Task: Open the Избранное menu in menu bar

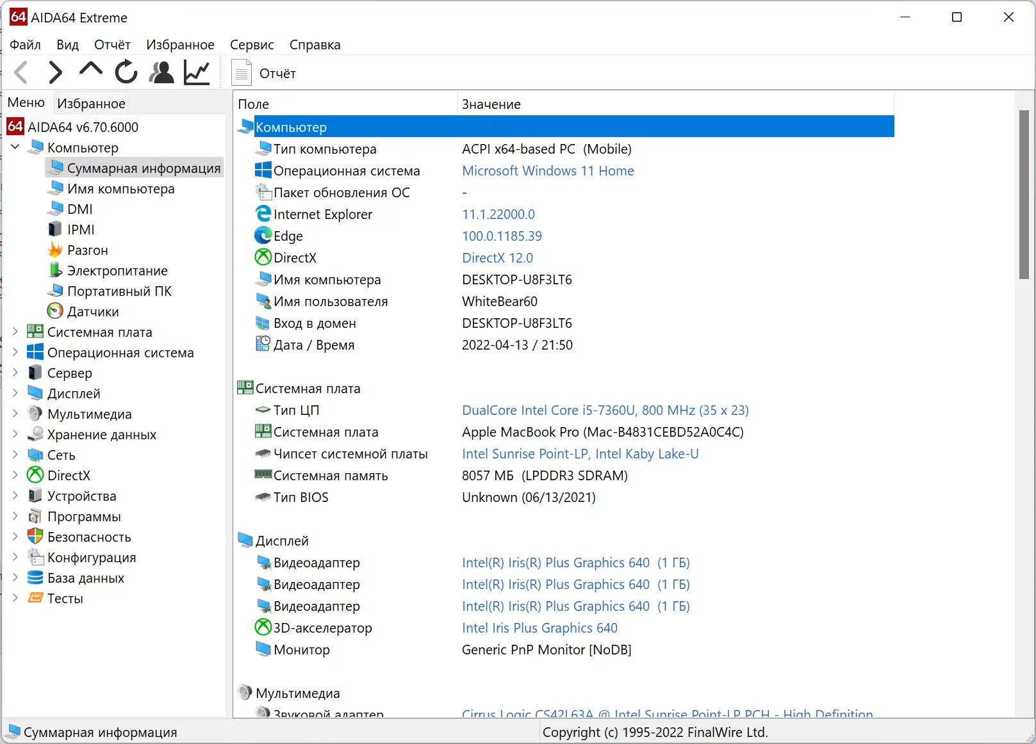Action: [x=180, y=45]
